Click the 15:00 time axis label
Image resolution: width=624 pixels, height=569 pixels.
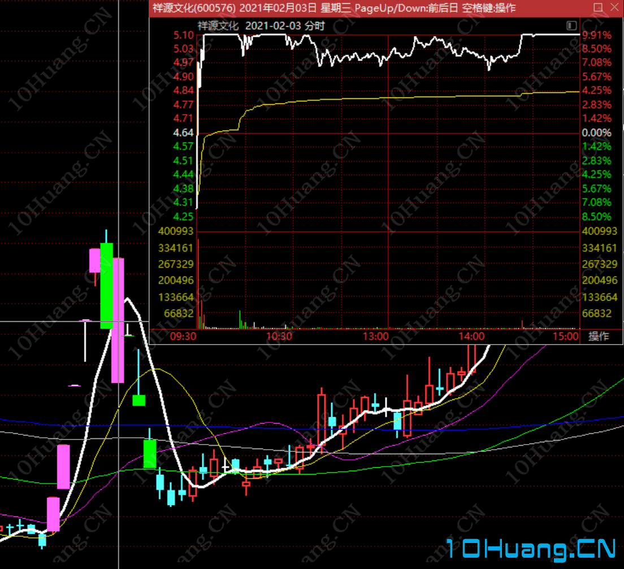coord(565,337)
